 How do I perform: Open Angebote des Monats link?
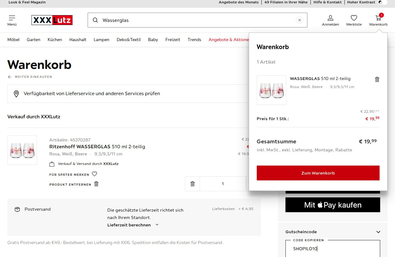(x=239, y=2)
